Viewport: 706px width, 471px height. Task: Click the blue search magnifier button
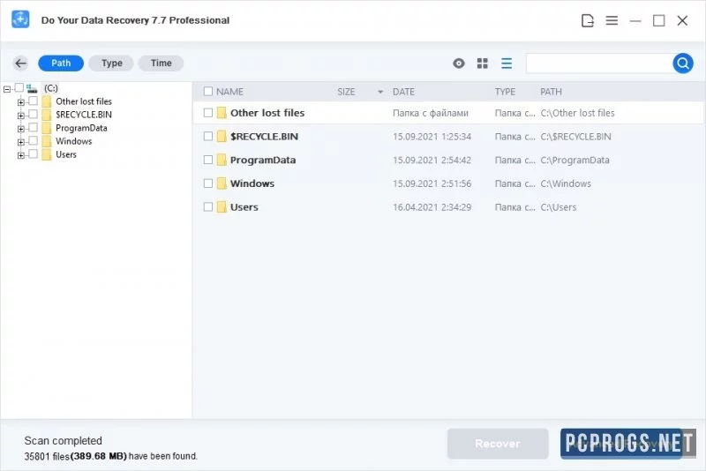pyautogui.click(x=683, y=64)
